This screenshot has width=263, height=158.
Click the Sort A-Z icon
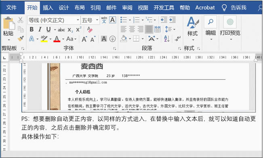pyautogui.click(x=166, y=39)
